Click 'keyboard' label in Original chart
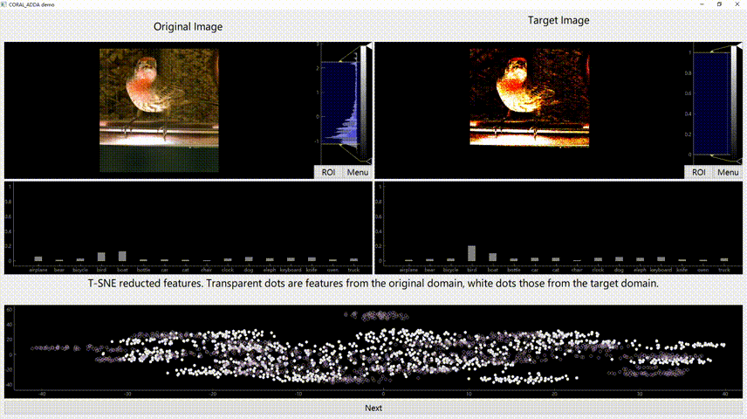The height and width of the screenshot is (419, 747). click(291, 270)
